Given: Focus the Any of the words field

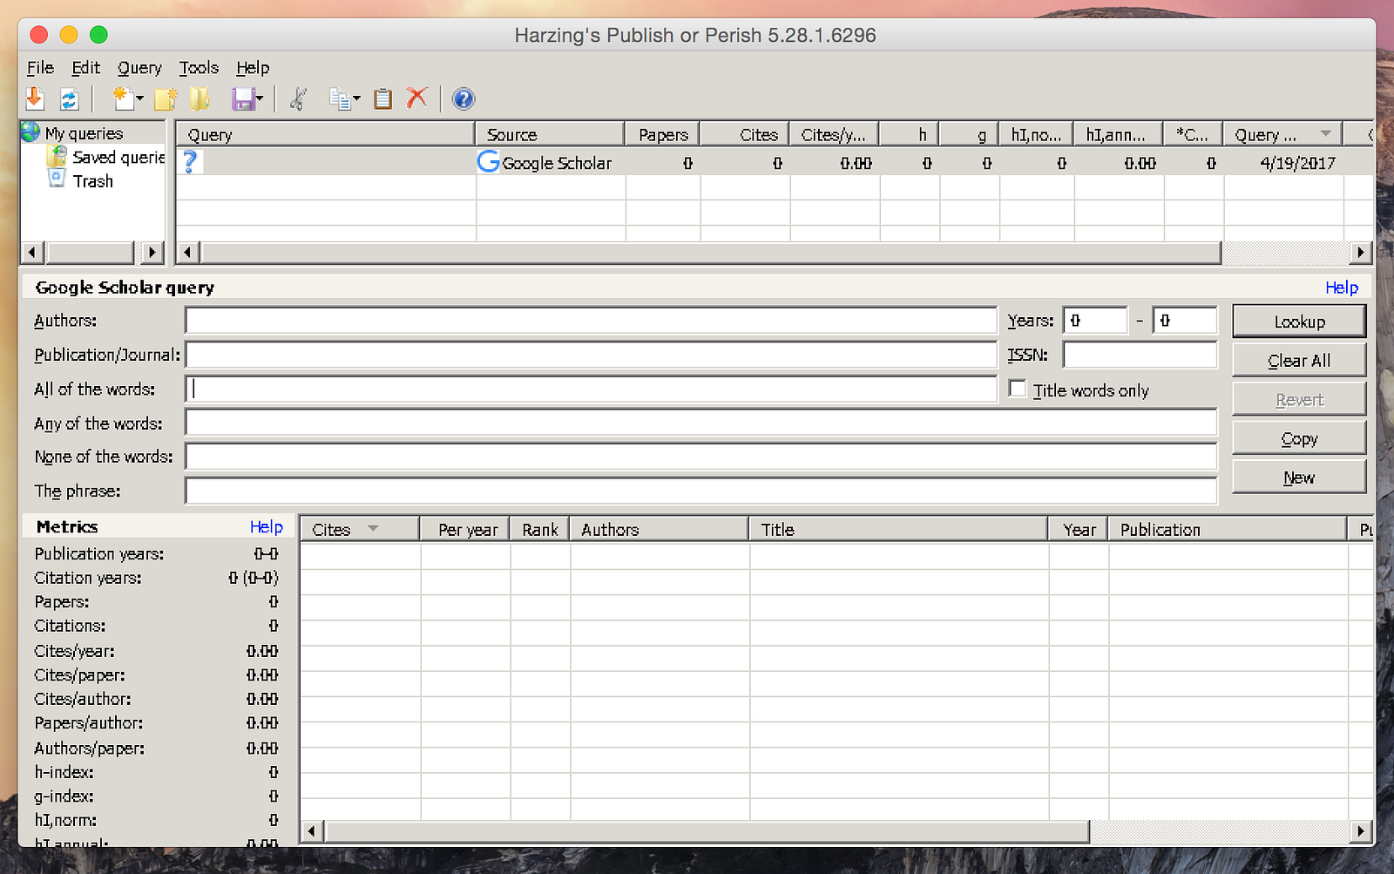Looking at the screenshot, I should 701,423.
